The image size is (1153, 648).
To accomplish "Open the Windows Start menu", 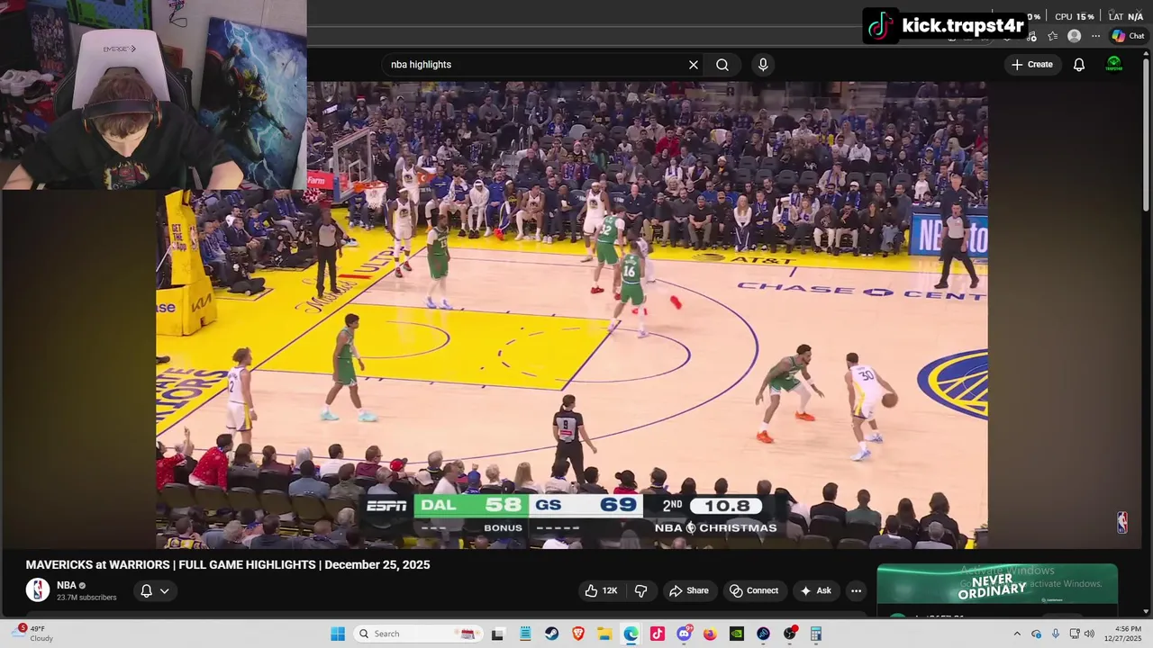I will coord(338,634).
